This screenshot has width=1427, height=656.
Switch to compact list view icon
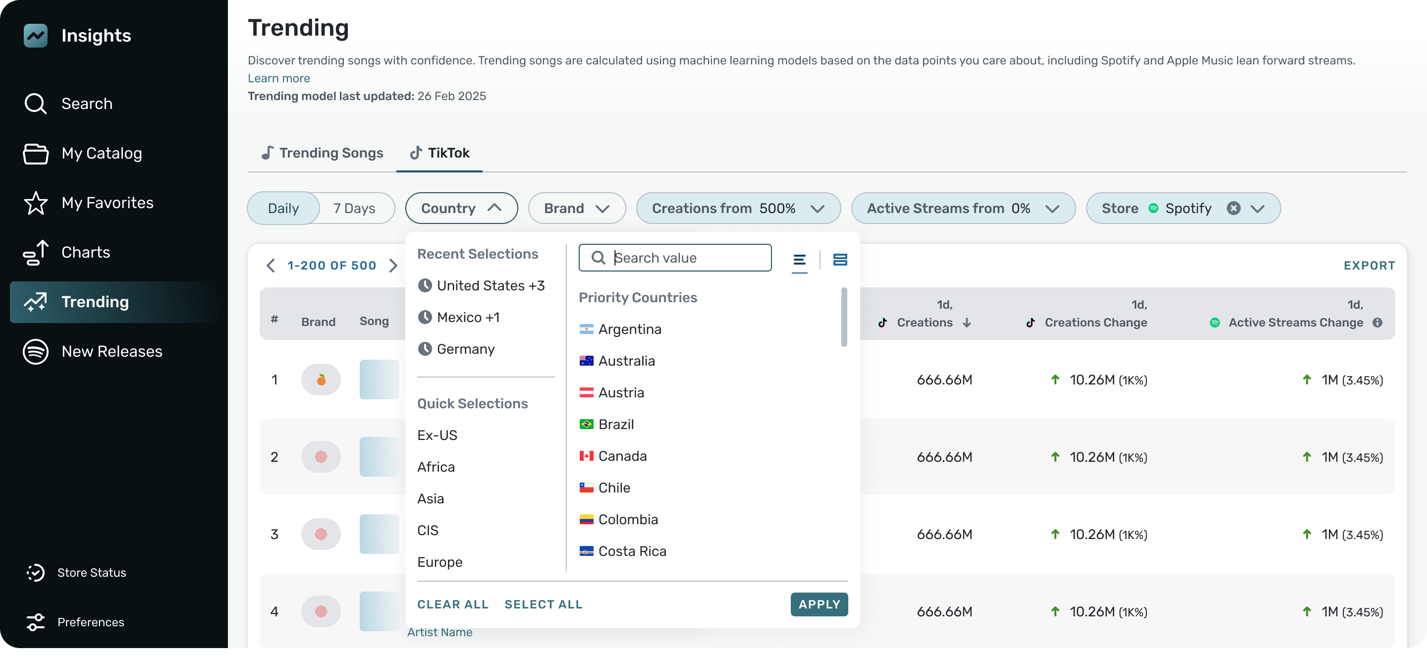coord(799,259)
